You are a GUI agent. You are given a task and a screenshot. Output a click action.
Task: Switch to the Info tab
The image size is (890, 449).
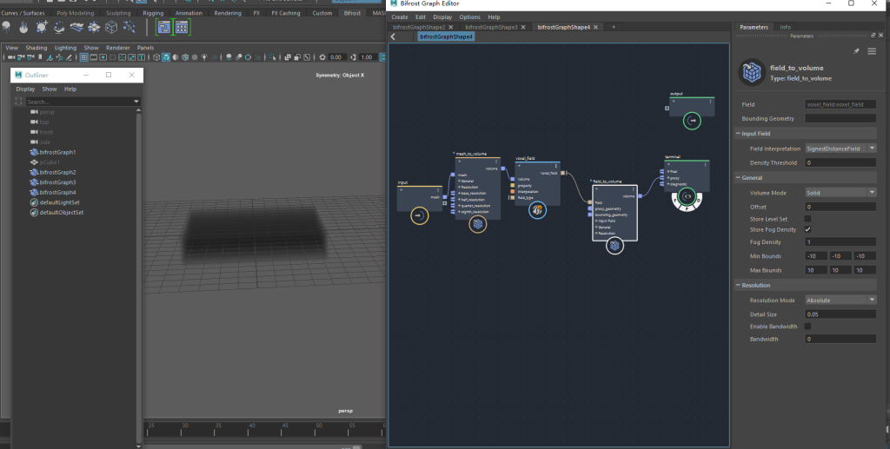785,27
